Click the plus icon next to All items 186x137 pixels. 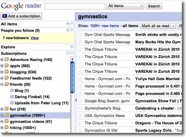pyautogui.click(x=68, y=24)
